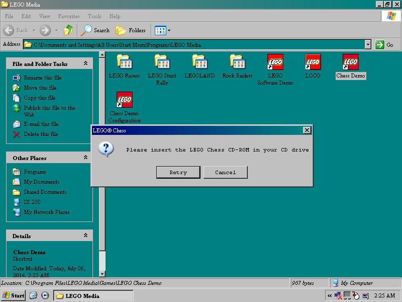Click the disconnected network tray icon
This screenshot has height=302, width=402.
tap(338, 295)
